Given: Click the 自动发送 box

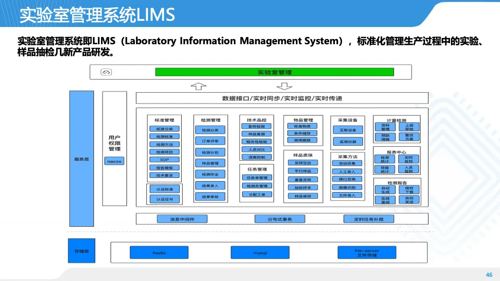Looking at the screenshot, I should tap(409, 200).
